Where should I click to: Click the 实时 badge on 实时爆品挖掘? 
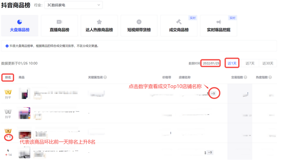(x=232, y=18)
